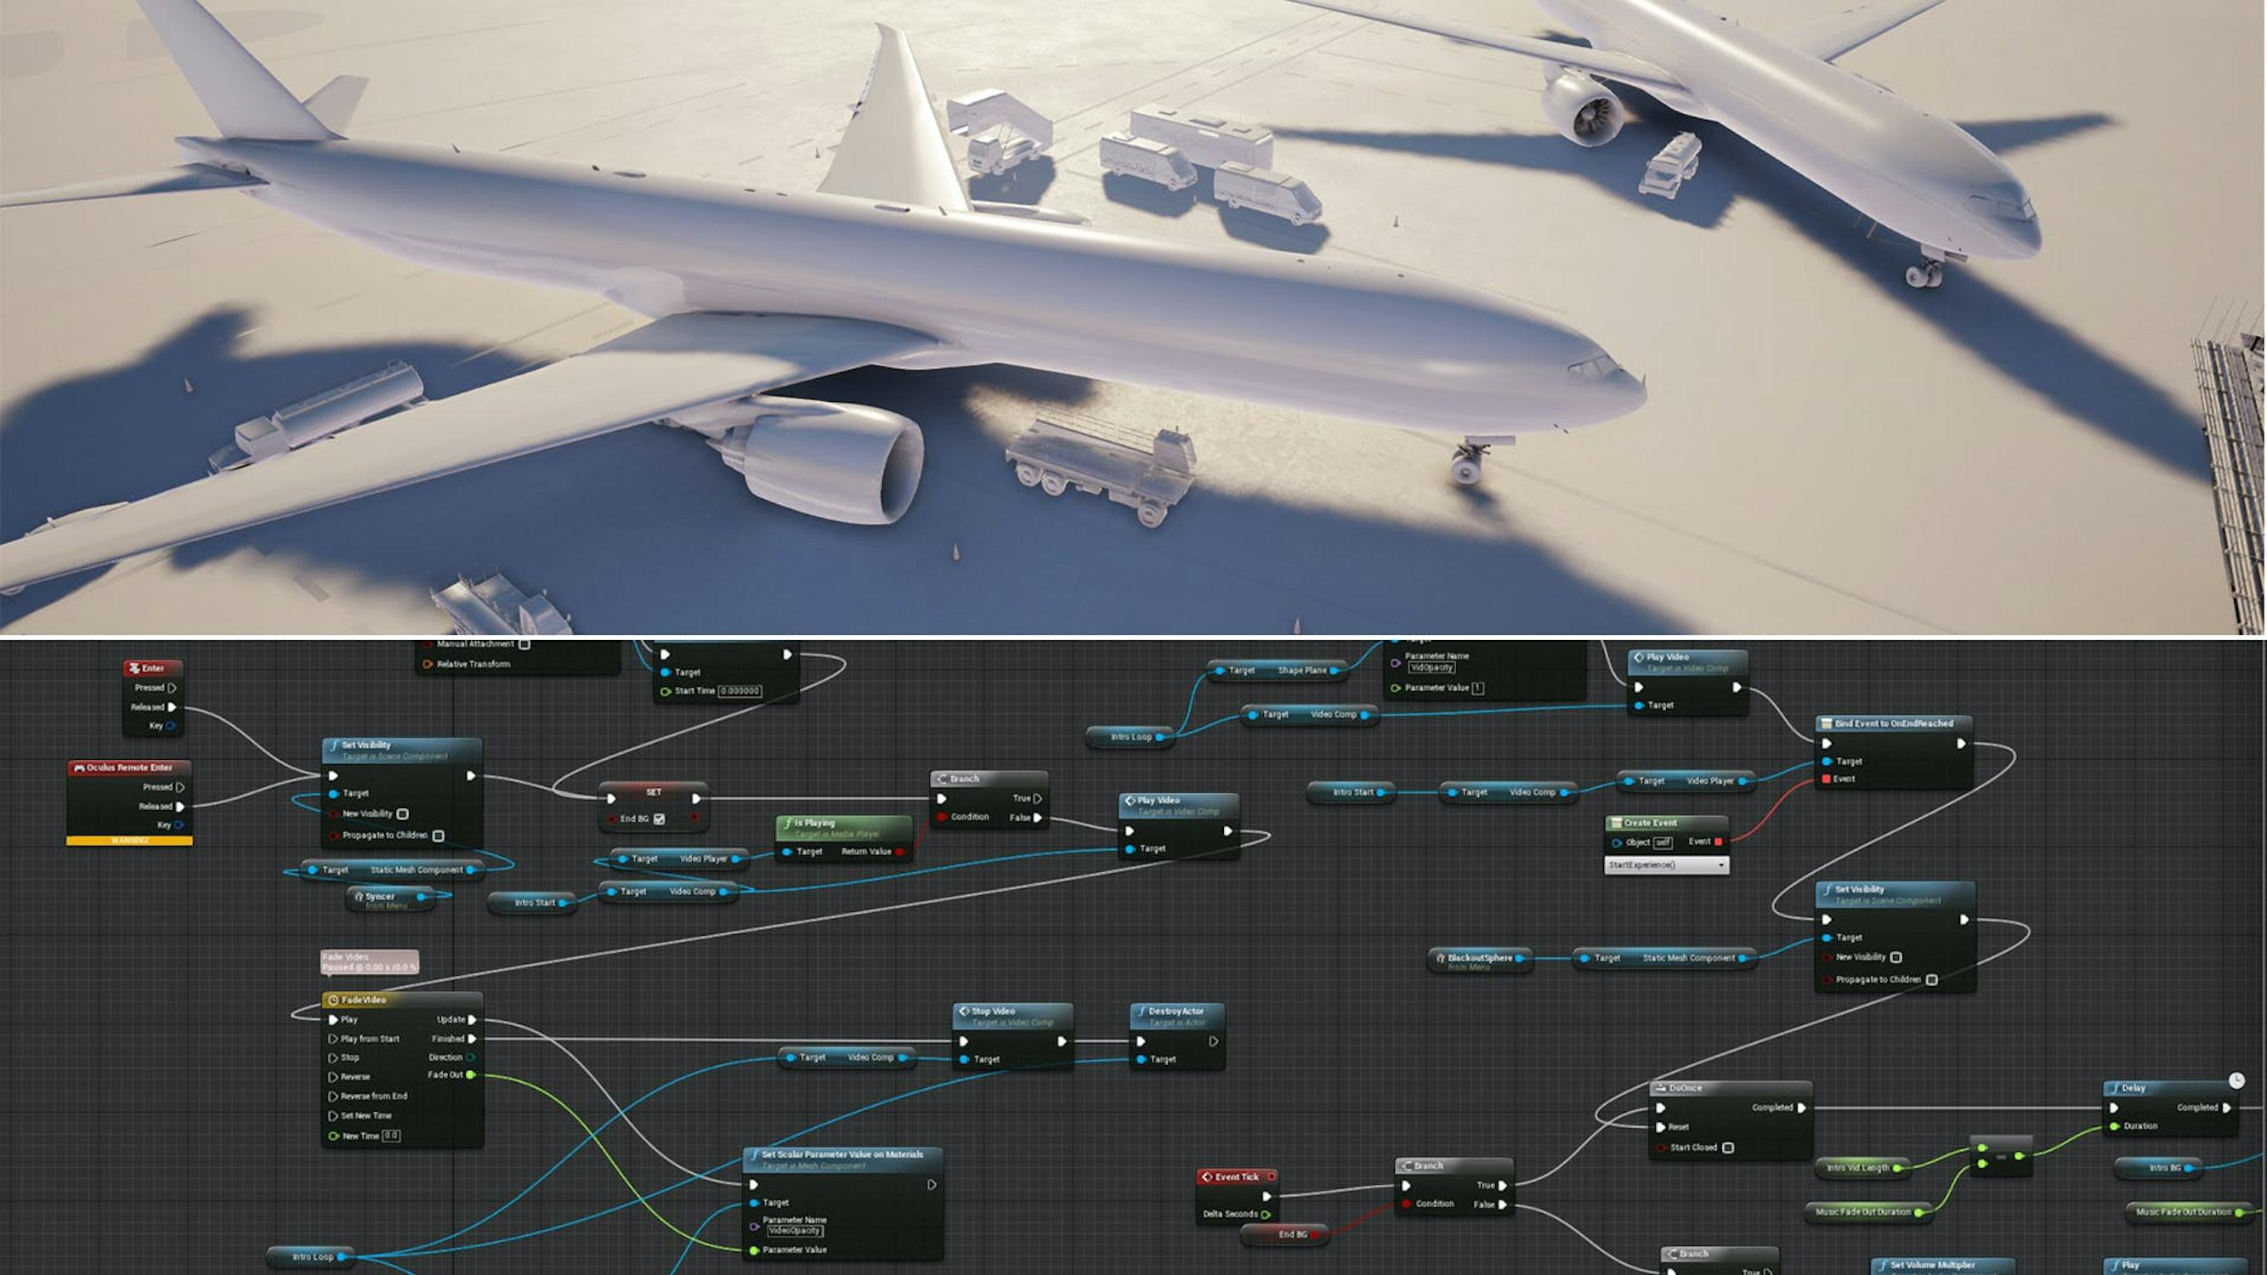Check Propagate to Children on BlackoutSphere's Set Visibility

click(1932, 980)
